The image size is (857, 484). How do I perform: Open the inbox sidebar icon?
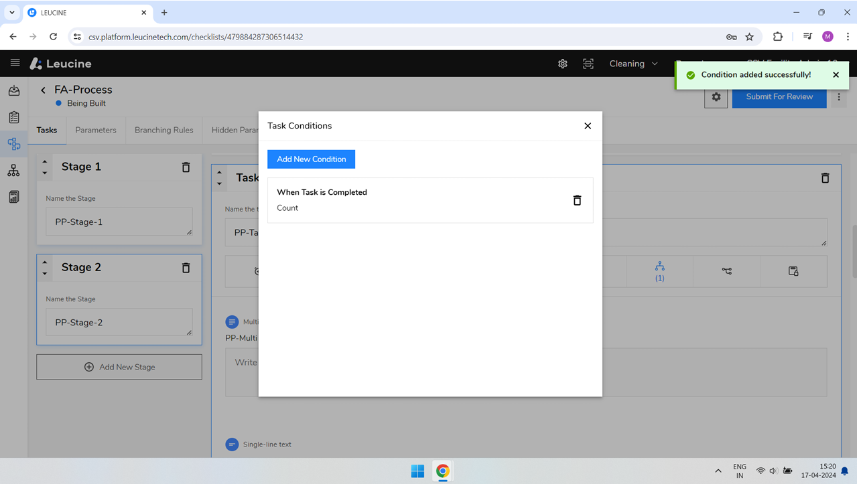point(13,90)
